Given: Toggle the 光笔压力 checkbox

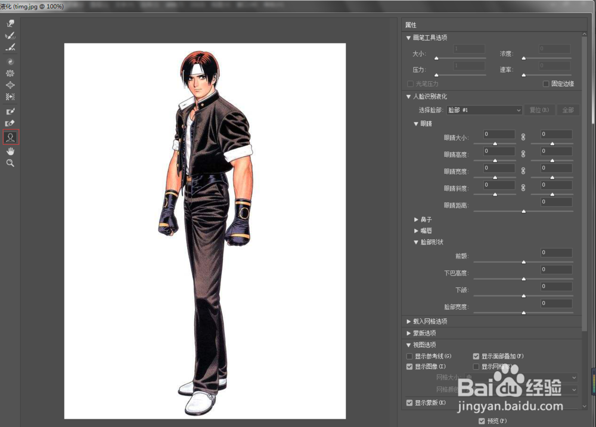Looking at the screenshot, I should [410, 83].
